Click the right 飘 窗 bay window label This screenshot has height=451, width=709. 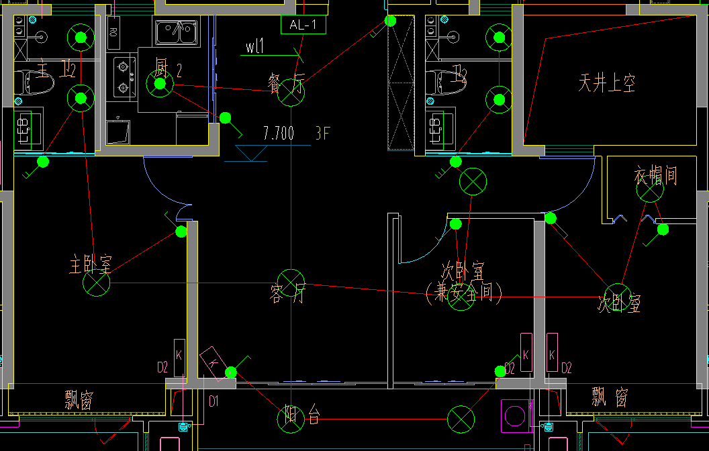[612, 397]
